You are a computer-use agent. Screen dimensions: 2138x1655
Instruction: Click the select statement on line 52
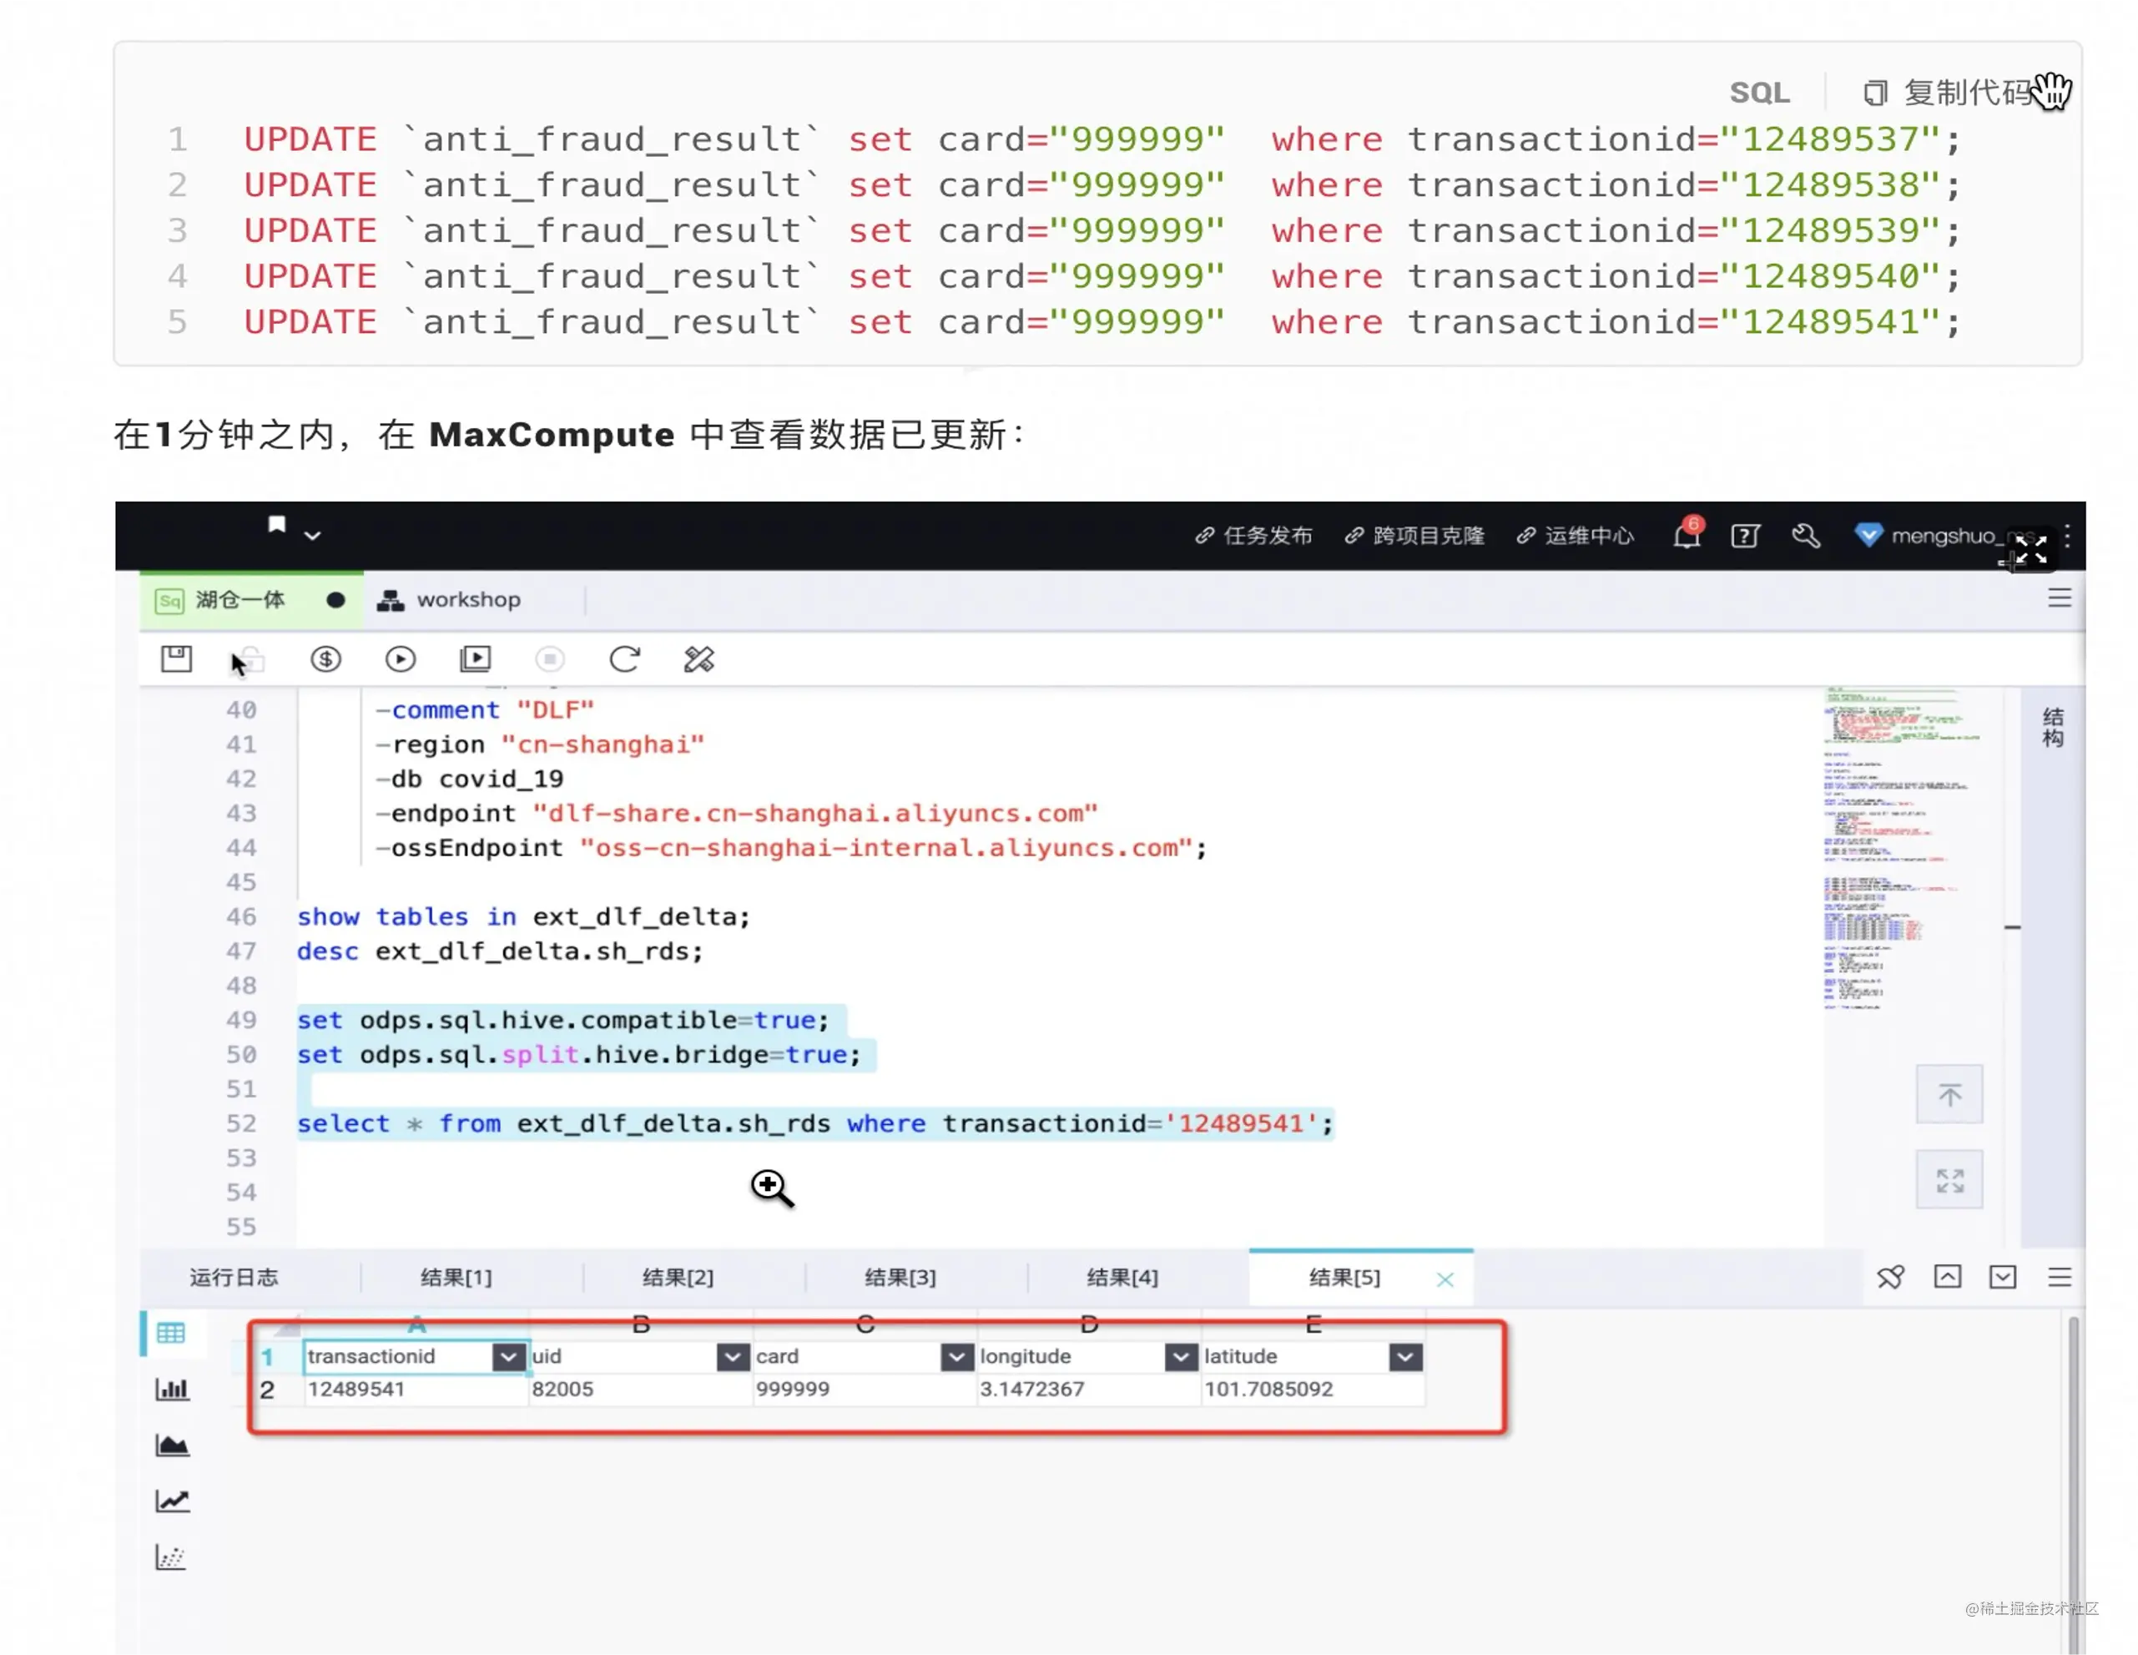pos(815,1123)
